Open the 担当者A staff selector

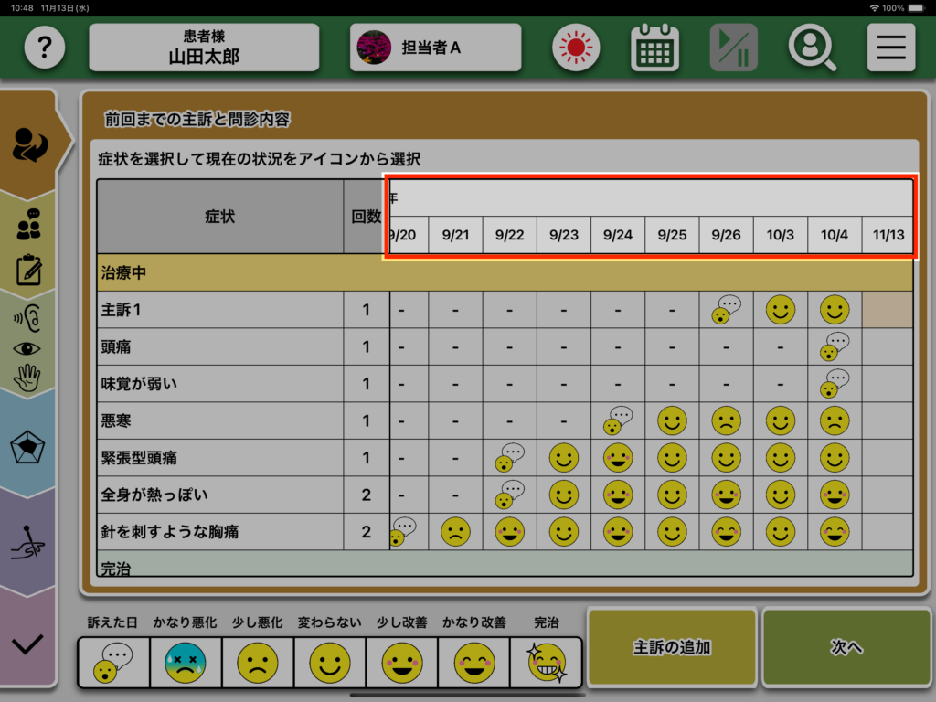click(435, 48)
